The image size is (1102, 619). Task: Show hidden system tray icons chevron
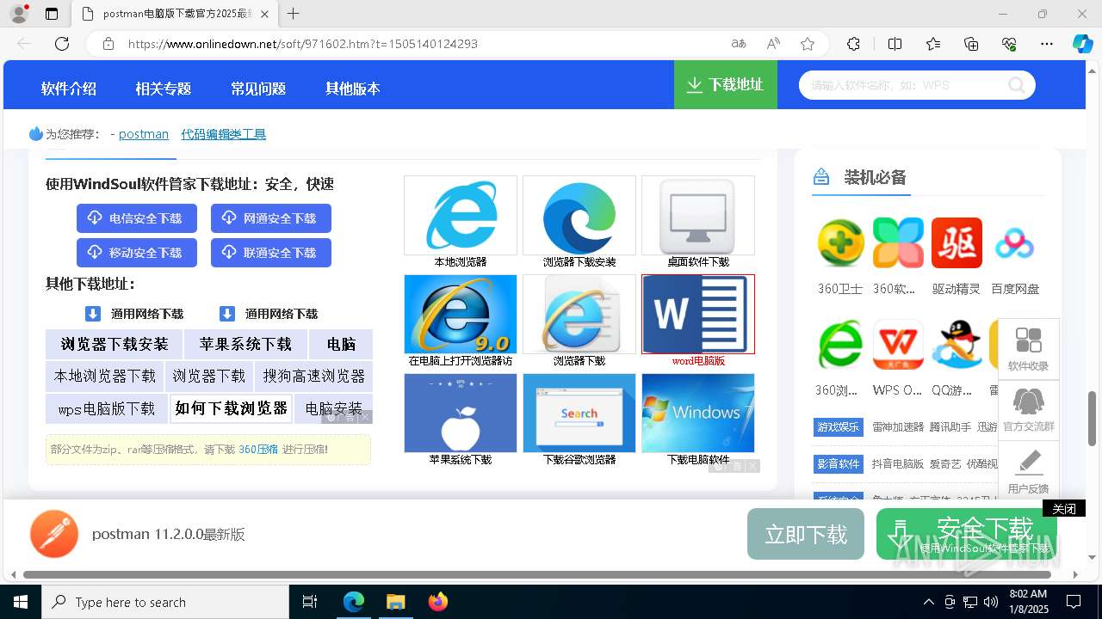928,602
